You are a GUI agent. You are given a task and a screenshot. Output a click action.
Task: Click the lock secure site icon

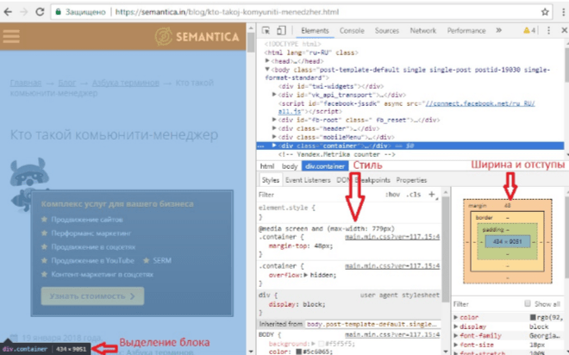pos(58,12)
